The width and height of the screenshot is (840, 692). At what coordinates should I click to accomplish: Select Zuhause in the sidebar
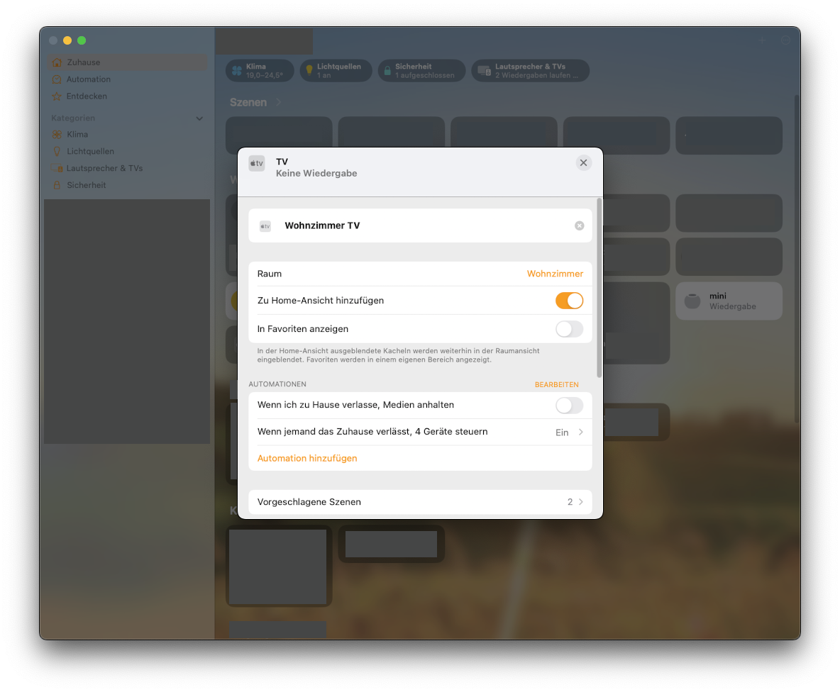[128, 62]
